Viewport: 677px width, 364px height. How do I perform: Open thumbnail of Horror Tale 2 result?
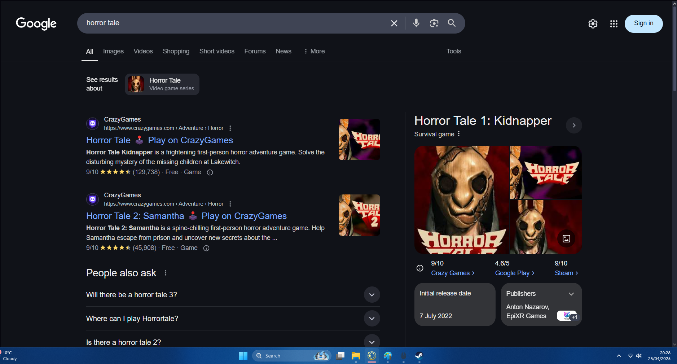359,215
